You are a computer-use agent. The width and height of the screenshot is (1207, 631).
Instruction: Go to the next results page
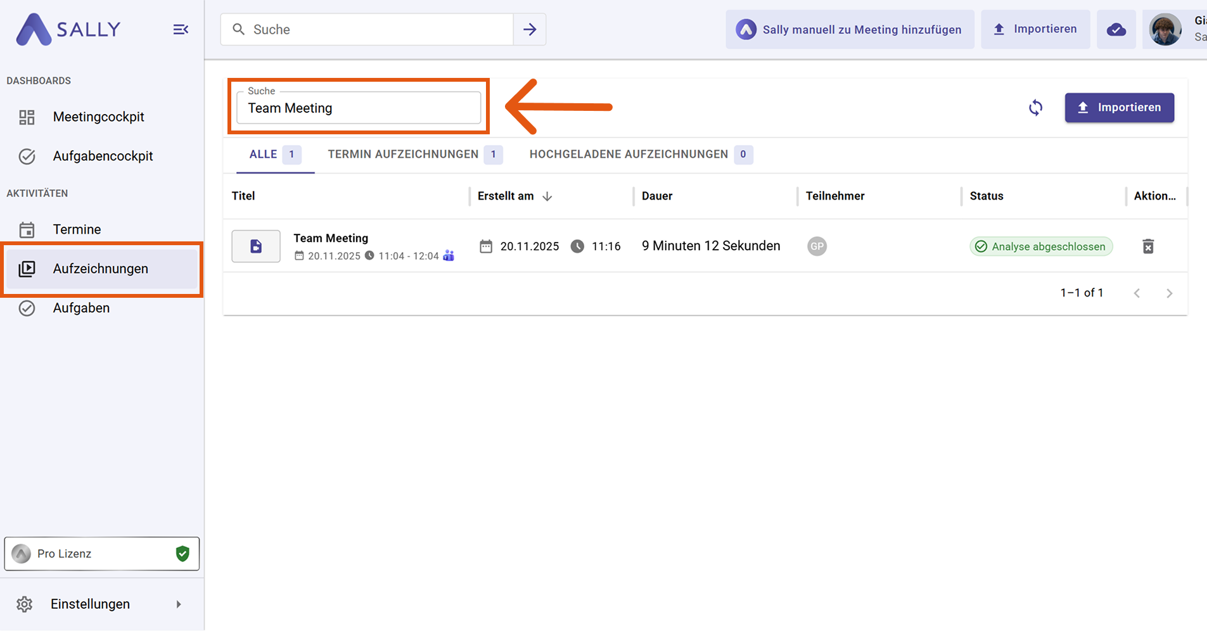1169,293
